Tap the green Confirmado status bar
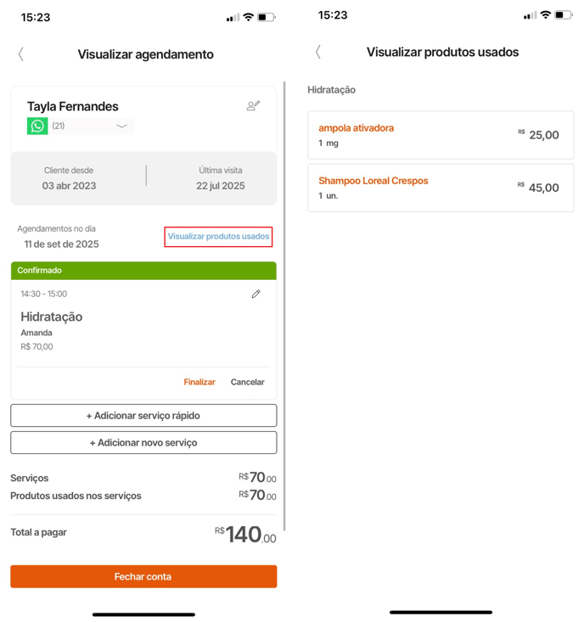The image size is (584, 622). point(143,271)
